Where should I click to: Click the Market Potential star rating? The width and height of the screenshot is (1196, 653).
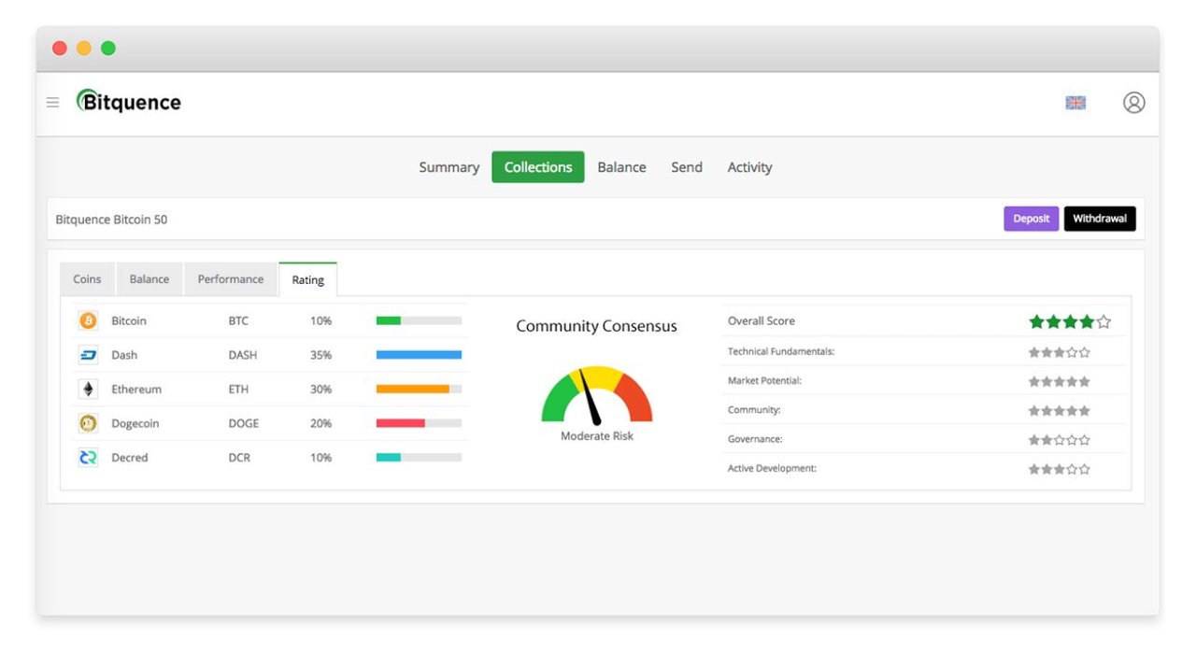click(1060, 381)
